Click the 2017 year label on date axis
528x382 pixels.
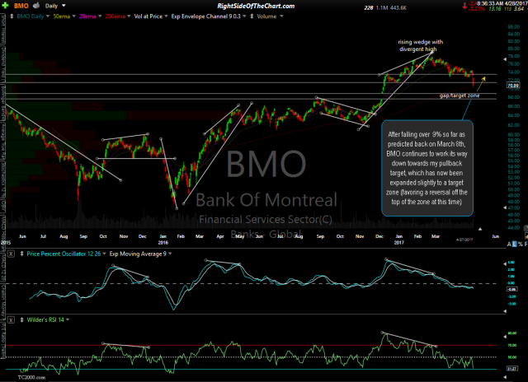point(398,242)
